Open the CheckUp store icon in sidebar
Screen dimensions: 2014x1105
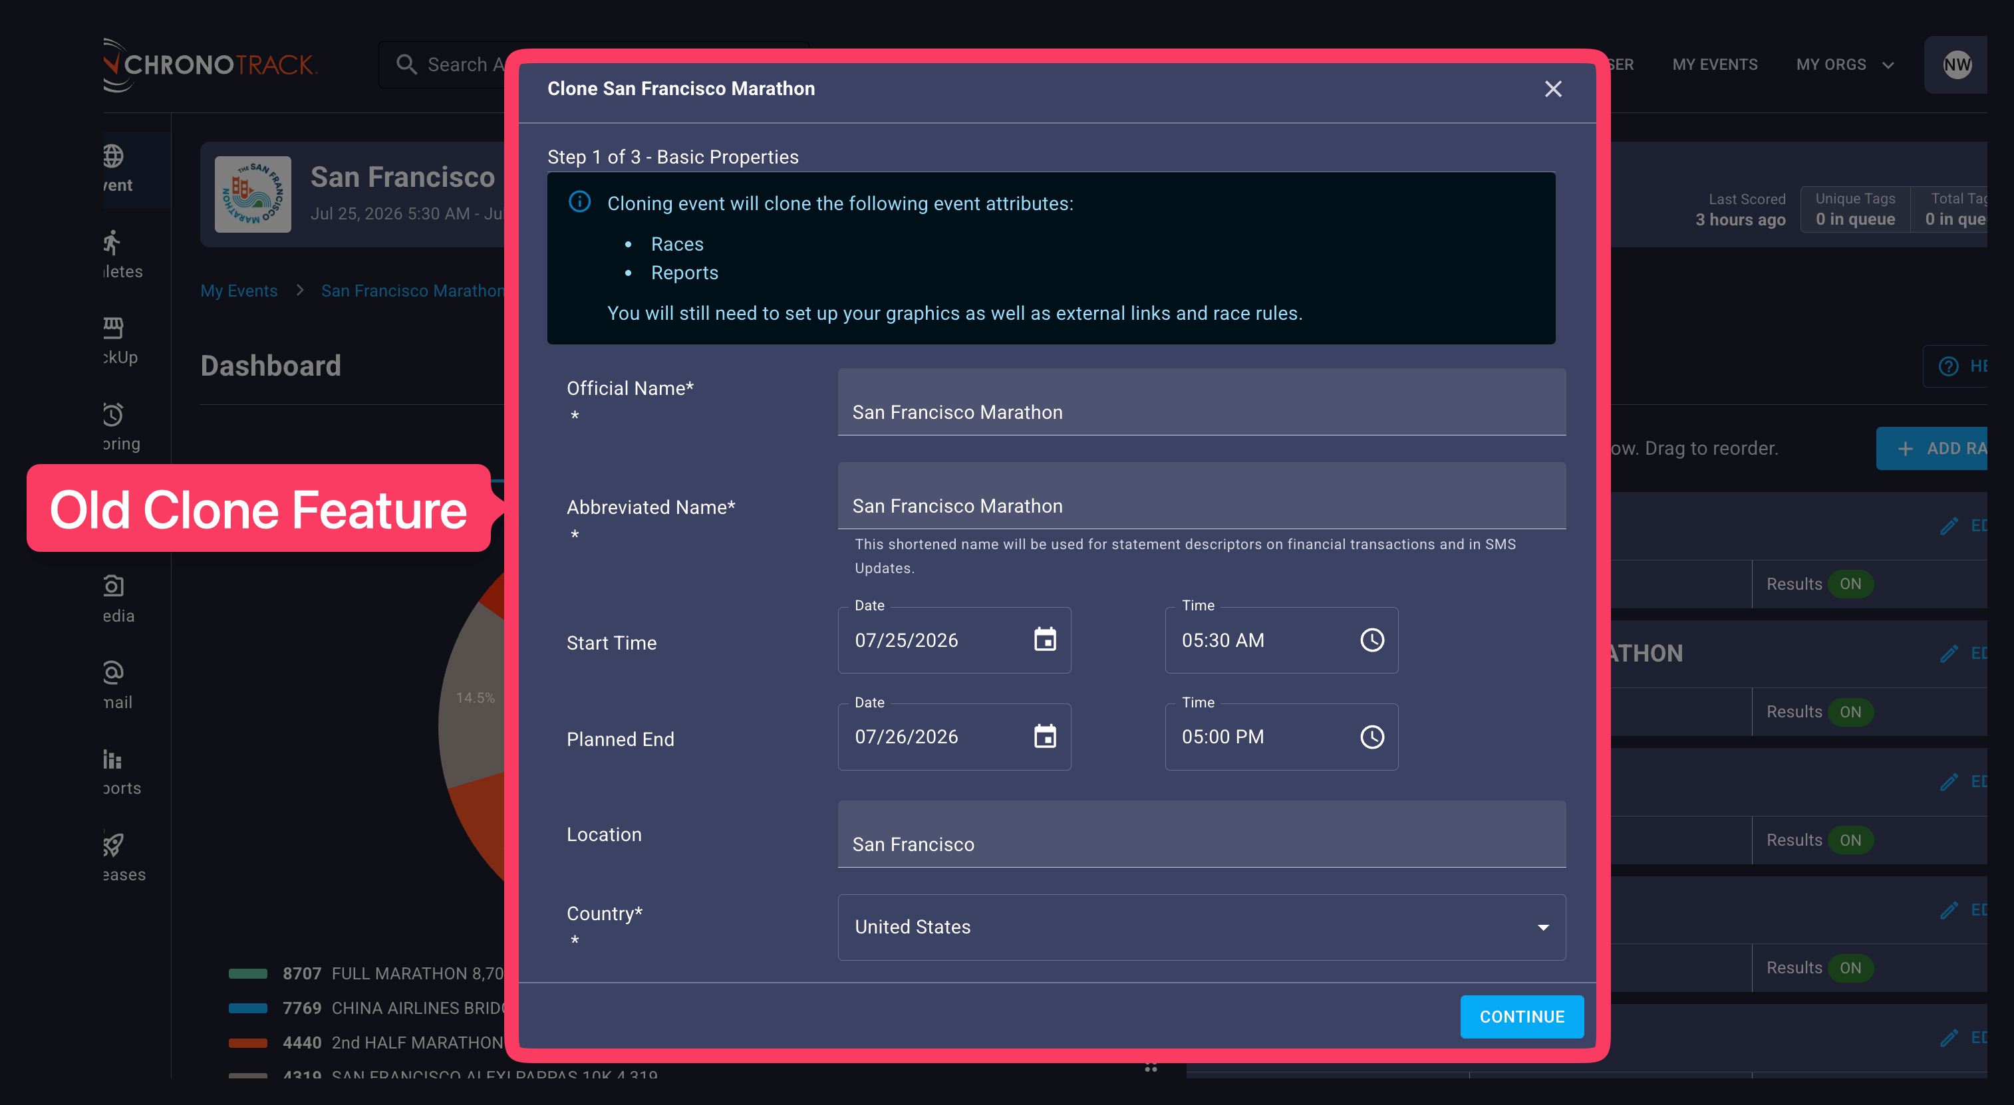pyautogui.click(x=112, y=328)
